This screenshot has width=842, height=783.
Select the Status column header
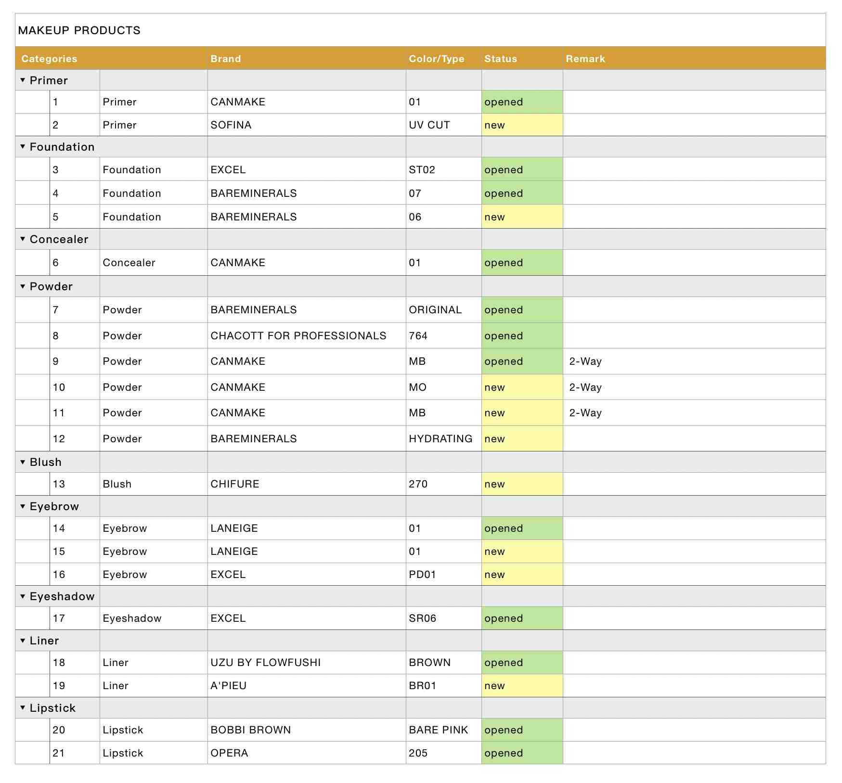[x=522, y=58]
